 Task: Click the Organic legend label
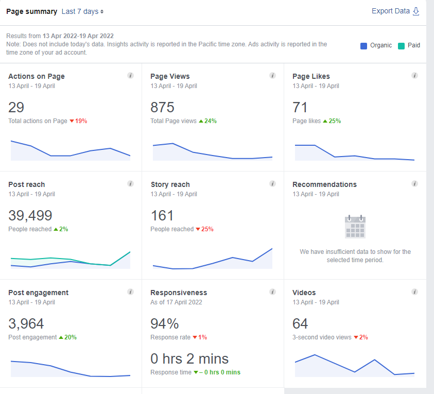(381, 45)
